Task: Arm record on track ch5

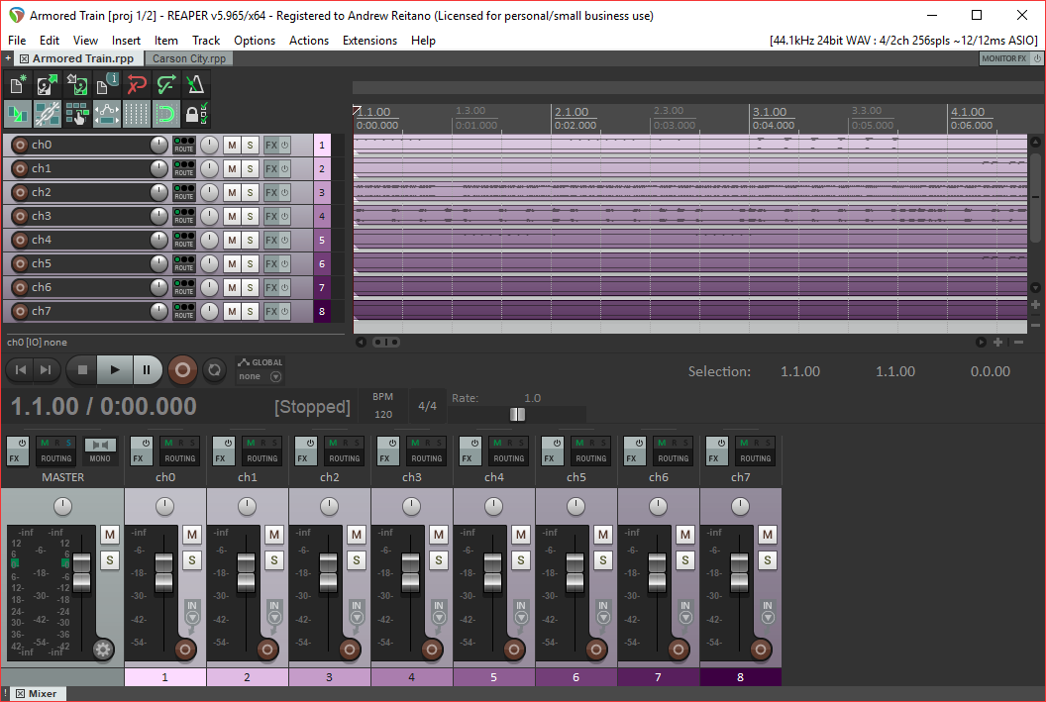Action: pos(19,263)
